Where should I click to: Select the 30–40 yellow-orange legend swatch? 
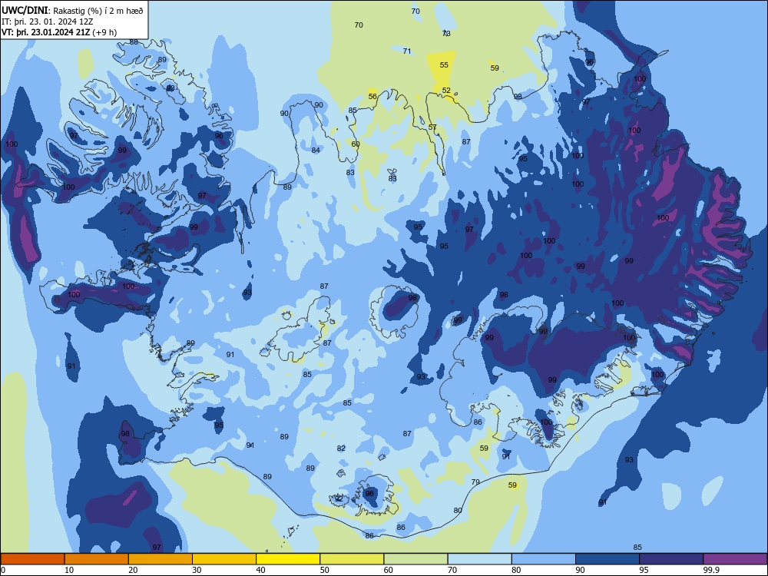click(x=224, y=559)
